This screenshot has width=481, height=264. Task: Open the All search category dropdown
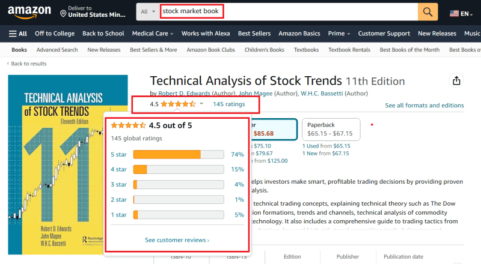pyautogui.click(x=147, y=12)
